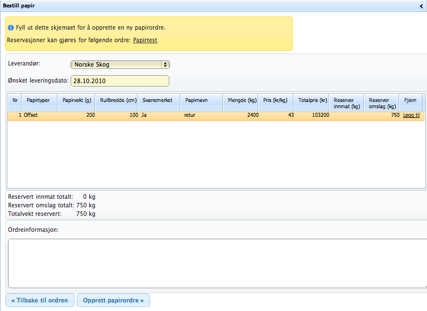Collapse the Bestill papir panel arrow
The image size is (427, 311).
click(421, 5)
